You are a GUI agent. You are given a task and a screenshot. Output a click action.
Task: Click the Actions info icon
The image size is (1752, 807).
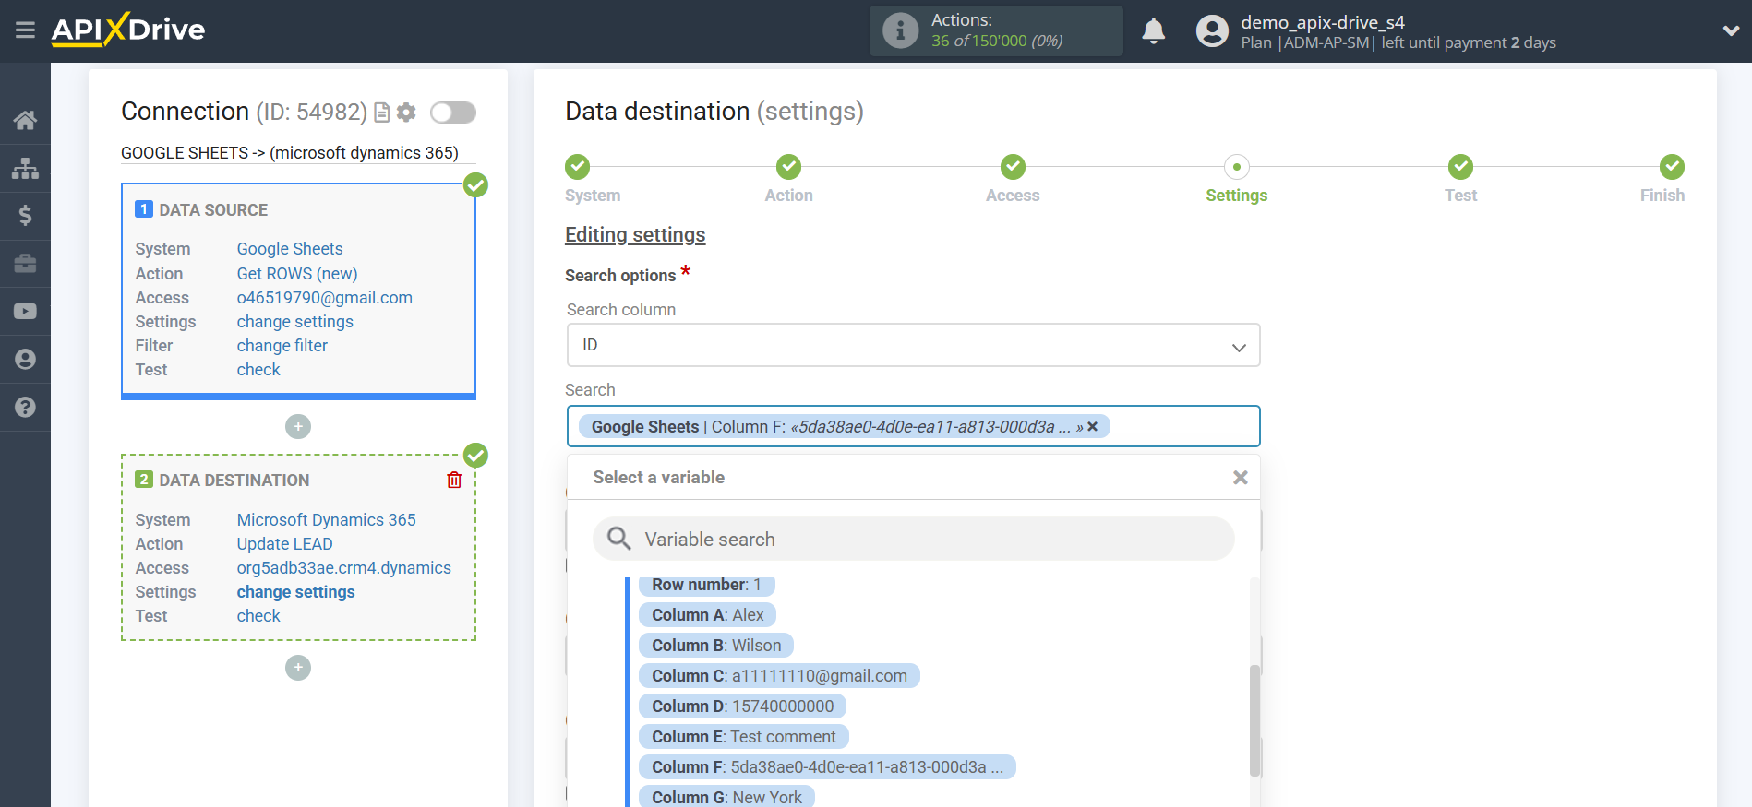pyautogui.click(x=900, y=30)
